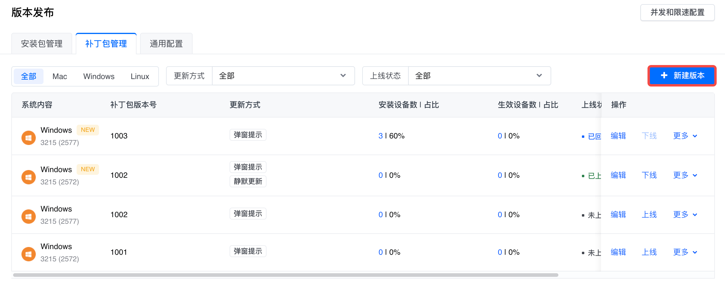The height and width of the screenshot is (281, 725).
Task: Click 编辑 link for patch 1003
Action: point(618,136)
